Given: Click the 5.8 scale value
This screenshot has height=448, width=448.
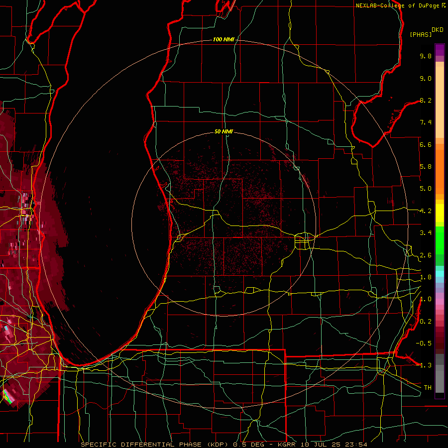Looking at the screenshot, I should (426, 167).
